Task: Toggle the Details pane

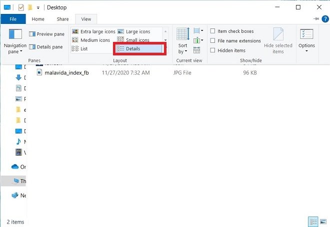Action: coord(45,47)
